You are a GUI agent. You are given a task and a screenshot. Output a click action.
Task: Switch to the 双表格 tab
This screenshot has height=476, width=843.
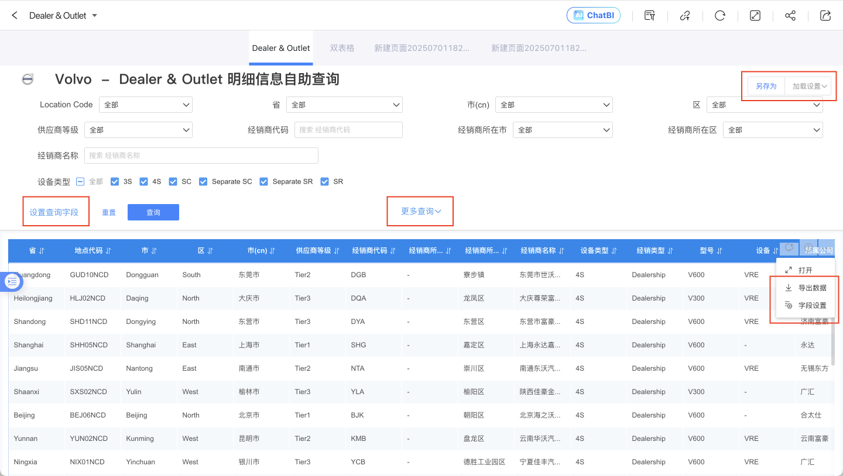click(x=342, y=48)
